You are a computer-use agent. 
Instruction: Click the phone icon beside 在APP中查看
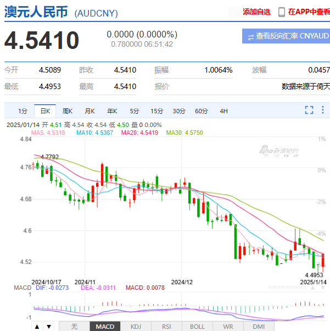tap(281, 12)
